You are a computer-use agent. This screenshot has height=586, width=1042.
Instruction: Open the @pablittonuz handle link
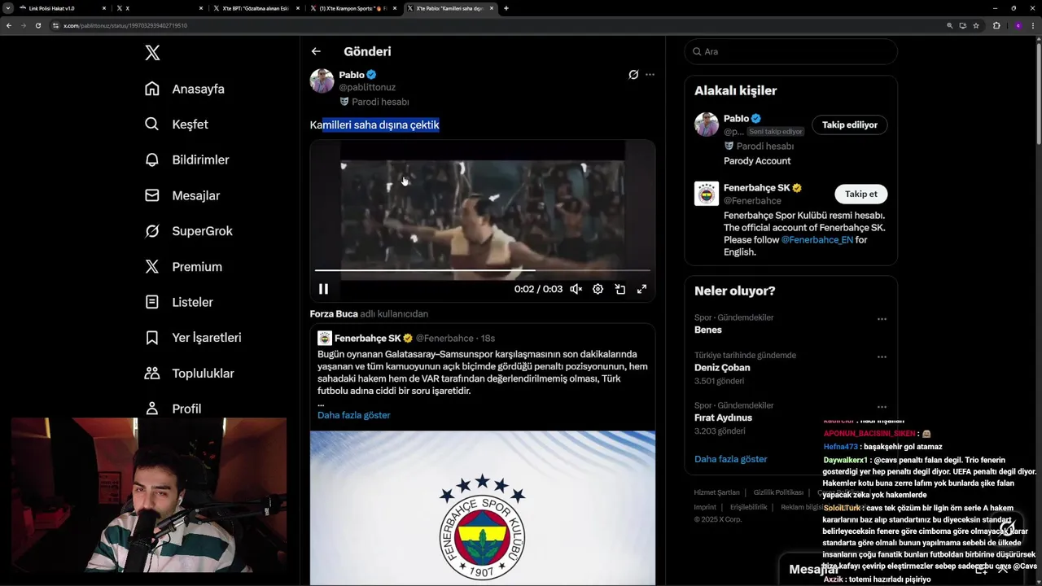tap(367, 87)
